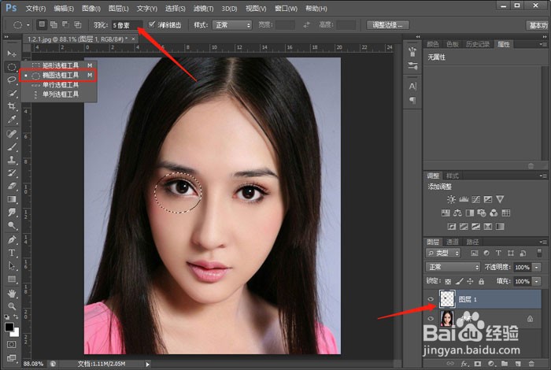This screenshot has width=551, height=370.
Task: Add a Levels adjustment
Action: point(464,200)
